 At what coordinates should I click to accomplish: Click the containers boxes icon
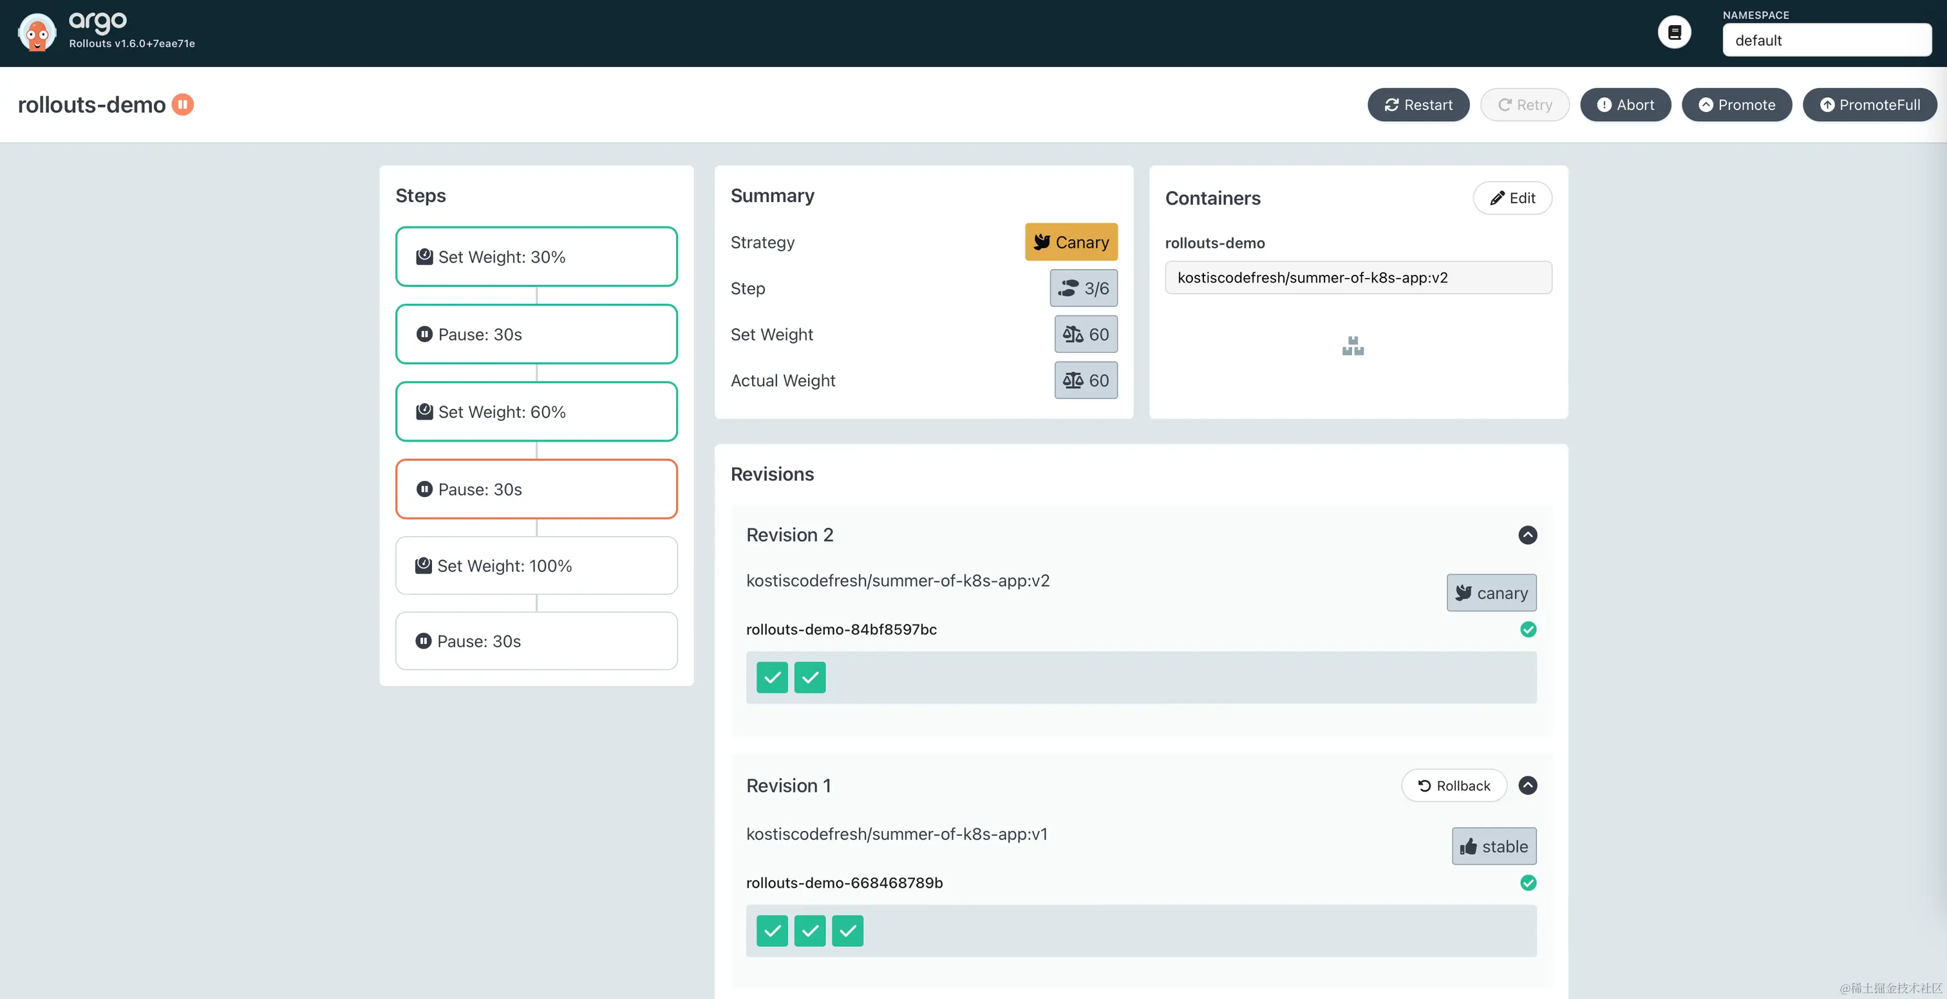[x=1352, y=346]
